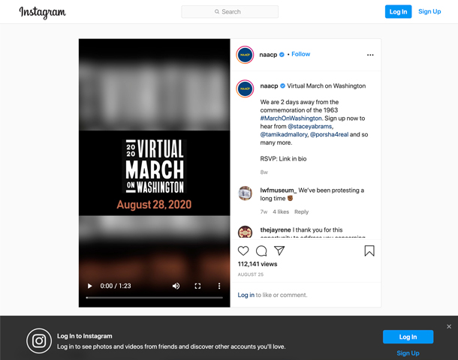This screenshot has width=458, height=360.
Task: Click lwfmuseum_ commenter avatar
Action: coord(245,193)
